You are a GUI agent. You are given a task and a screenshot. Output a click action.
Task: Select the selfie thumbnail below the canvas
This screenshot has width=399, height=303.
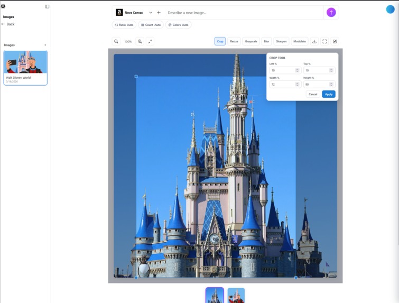(x=236, y=296)
